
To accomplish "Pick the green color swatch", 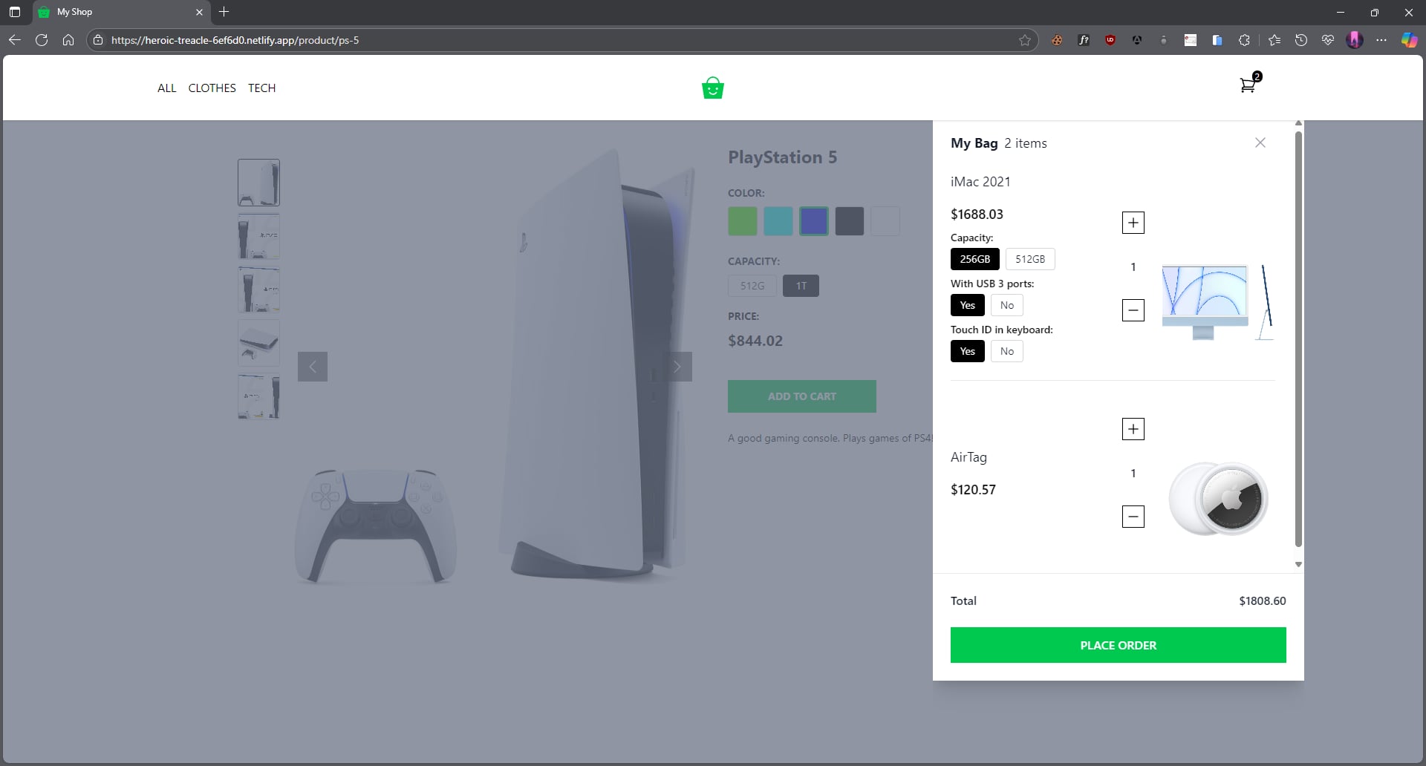I will (742, 221).
